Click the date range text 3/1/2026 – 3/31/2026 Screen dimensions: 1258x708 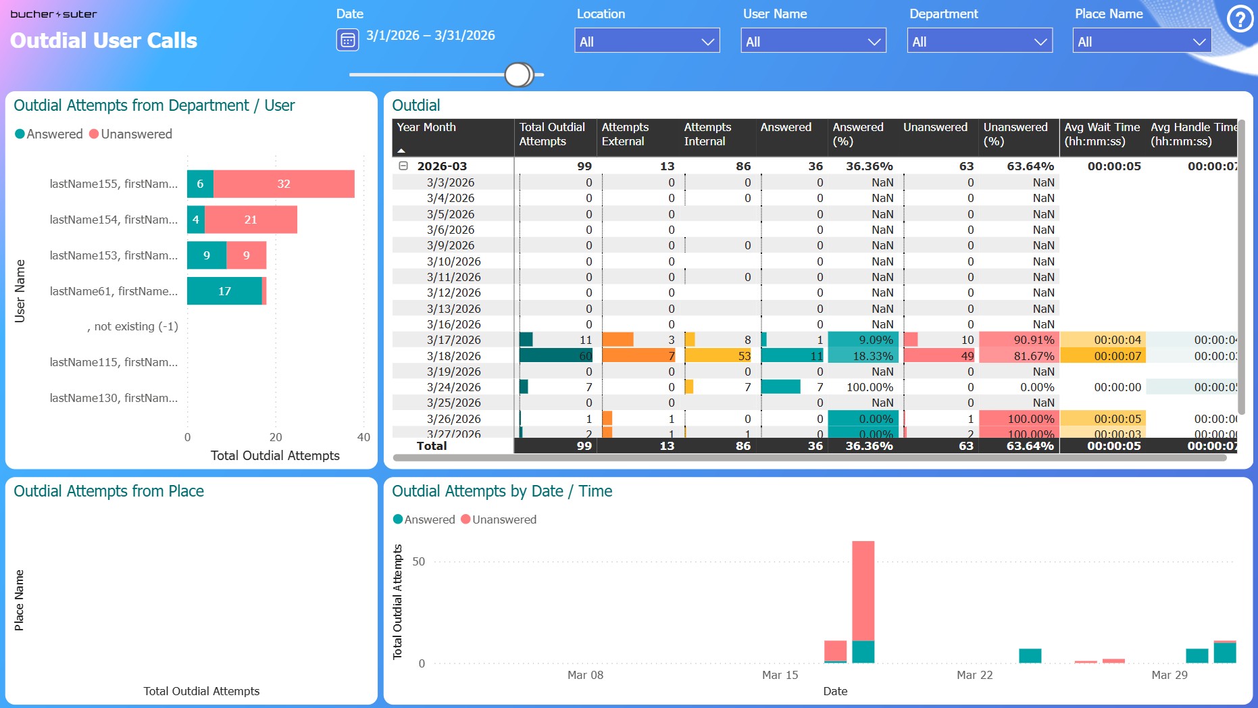(430, 35)
